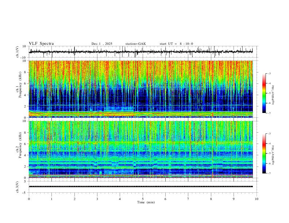This screenshot has width=289, height=223.
Task: Click the ch.2 spectrogram panel
Action: pos(140,149)
